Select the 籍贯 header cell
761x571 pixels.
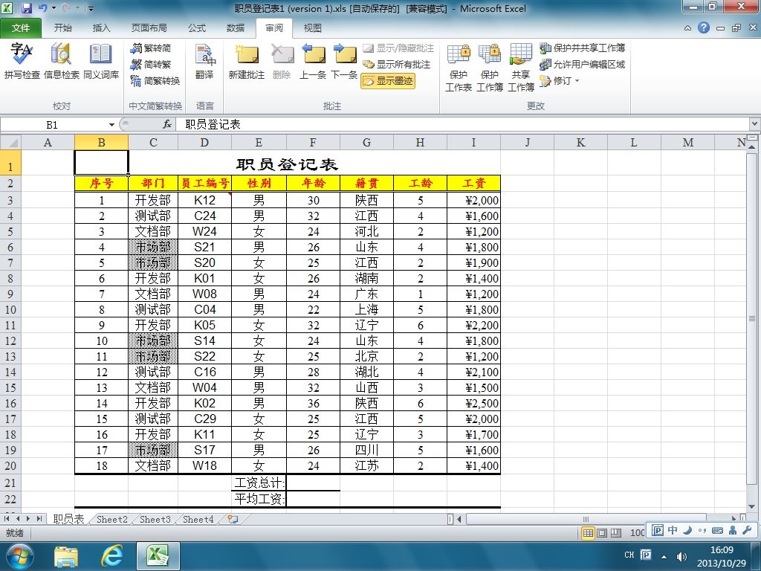click(x=366, y=183)
